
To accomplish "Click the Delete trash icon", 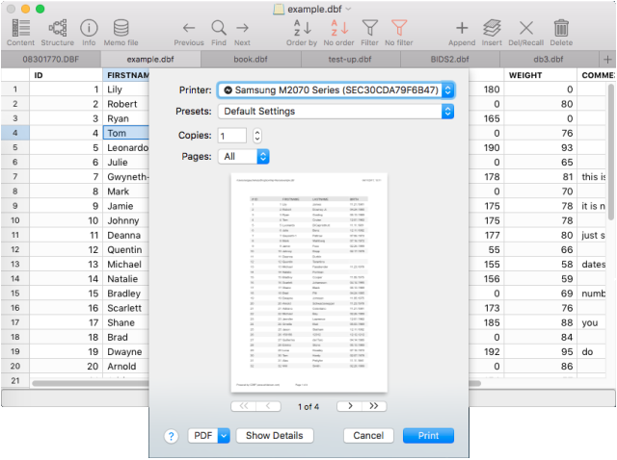I will pos(561,29).
